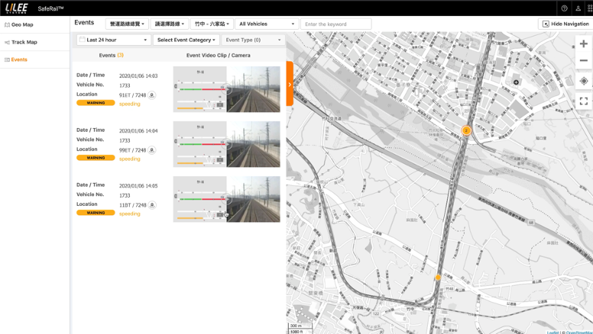Locate 99ET / 7248 event on map
The width and height of the screenshot is (593, 334).
151,150
